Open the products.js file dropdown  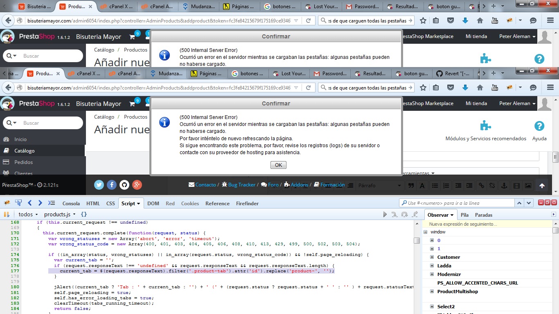pyautogui.click(x=59, y=214)
